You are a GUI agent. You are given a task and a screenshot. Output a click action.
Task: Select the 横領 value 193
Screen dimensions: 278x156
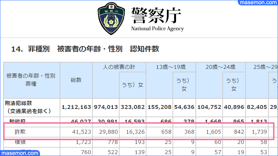pos(140,142)
